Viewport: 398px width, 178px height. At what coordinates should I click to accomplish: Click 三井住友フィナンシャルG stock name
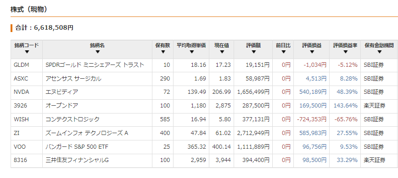(x=77, y=160)
